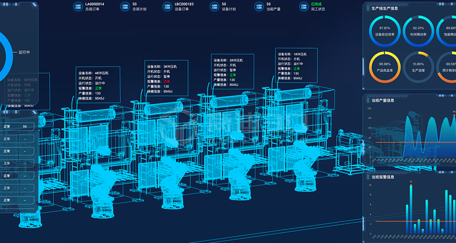Select the robot arm in front of 3#冲压机
Screen dimensions: 456x243
173,182
